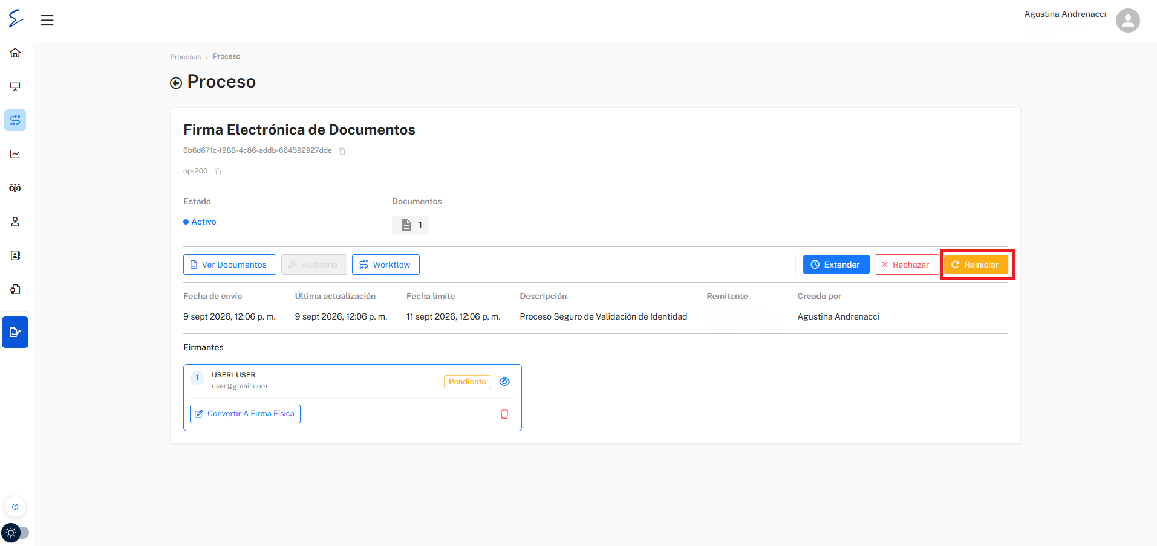Go to Home via sidebar house icon
The image size is (1157, 546).
coord(15,53)
